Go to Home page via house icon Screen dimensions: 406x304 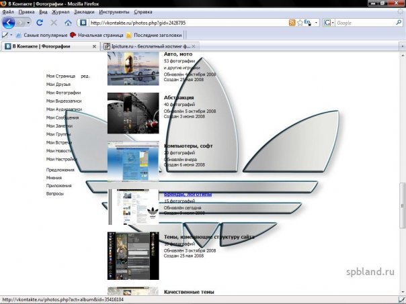pyautogui.click(x=68, y=23)
